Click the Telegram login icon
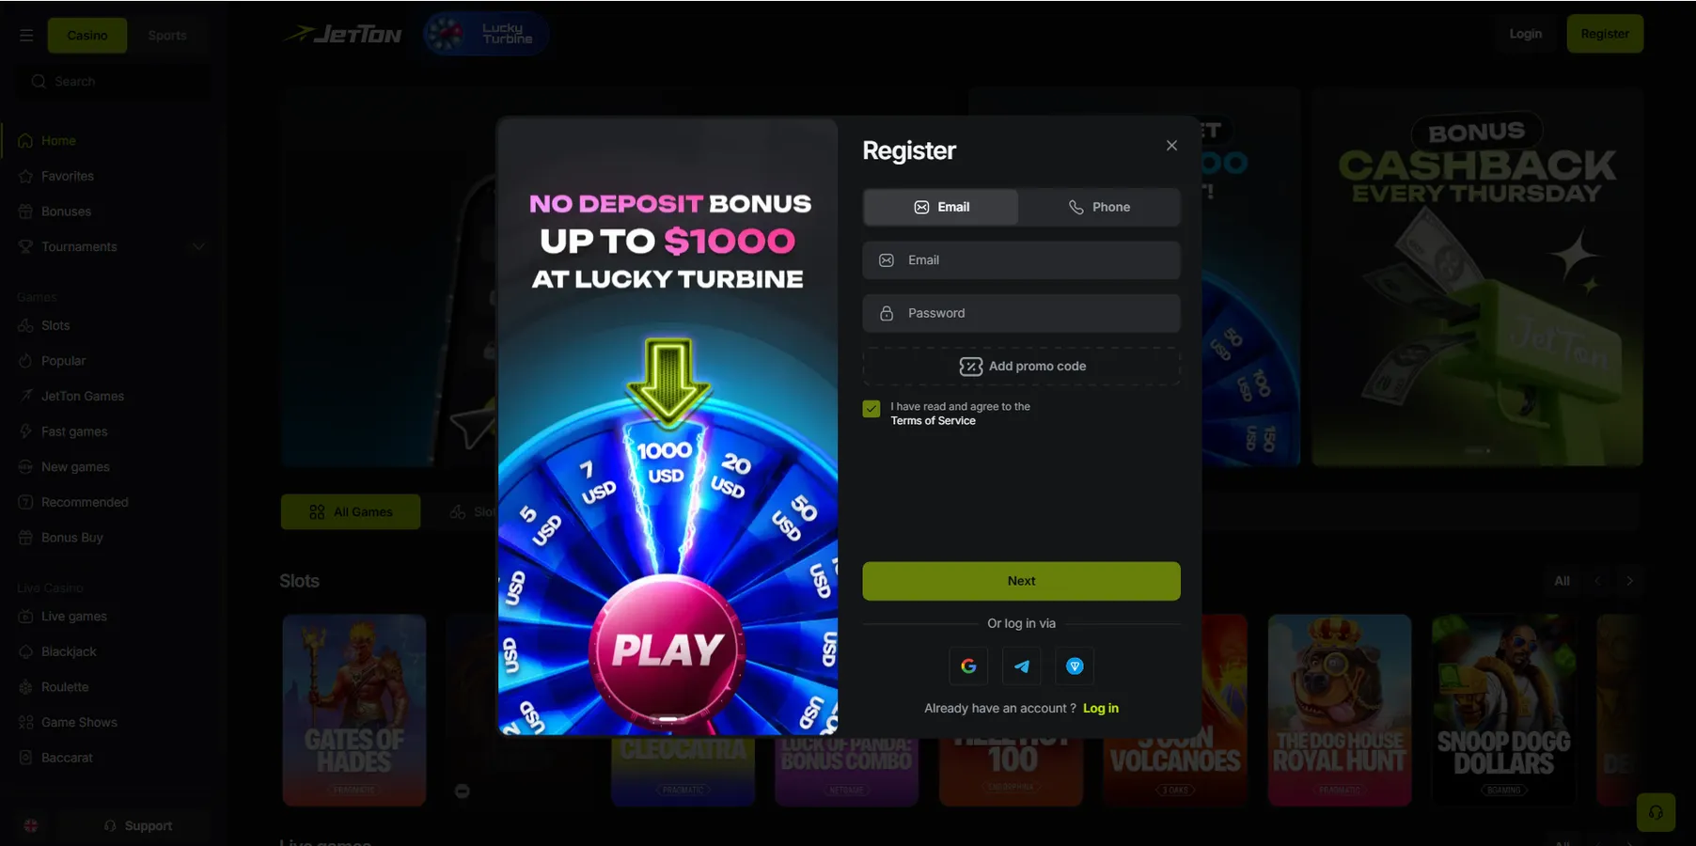Image resolution: width=1696 pixels, height=846 pixels. pos(1022,666)
